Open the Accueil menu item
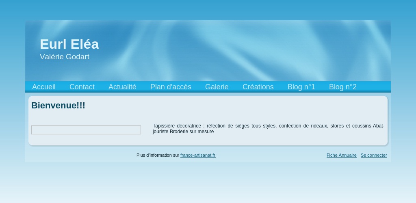Image resolution: width=416 pixels, height=203 pixels. coord(44,87)
